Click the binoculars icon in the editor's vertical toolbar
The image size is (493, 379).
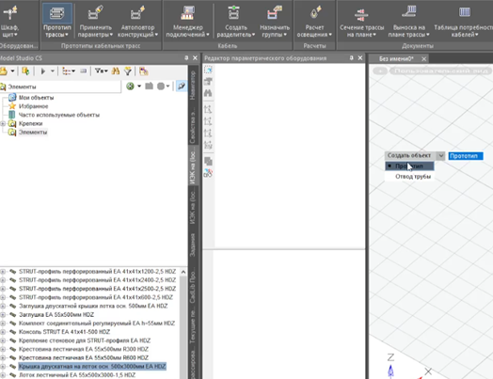208,93
